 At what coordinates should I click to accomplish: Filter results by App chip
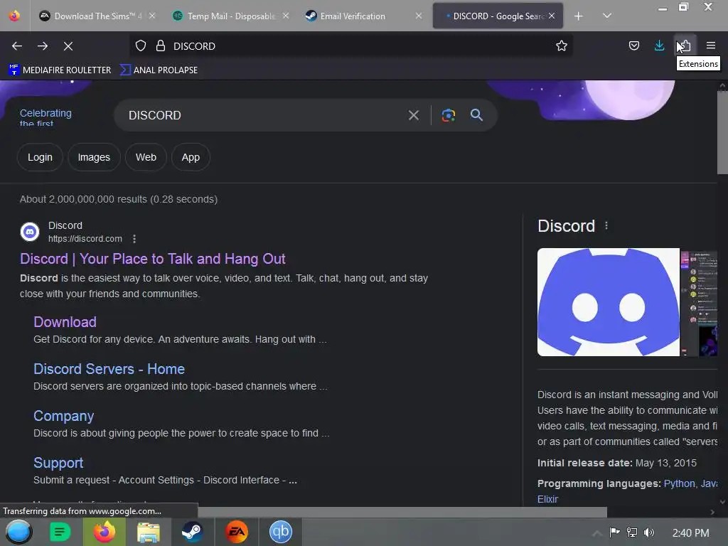191,157
